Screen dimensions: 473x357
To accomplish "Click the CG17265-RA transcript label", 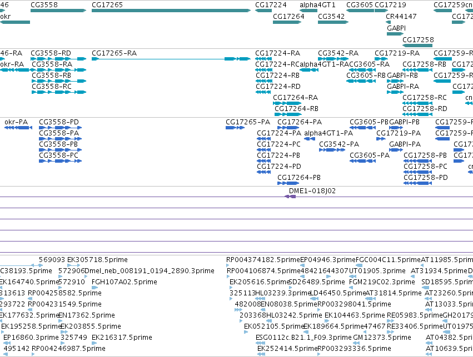I will [x=114, y=53].
